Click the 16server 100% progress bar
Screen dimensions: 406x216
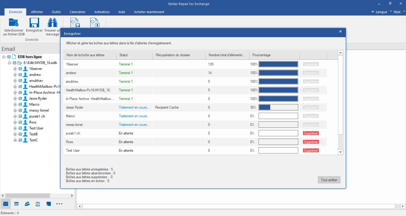click(278, 64)
